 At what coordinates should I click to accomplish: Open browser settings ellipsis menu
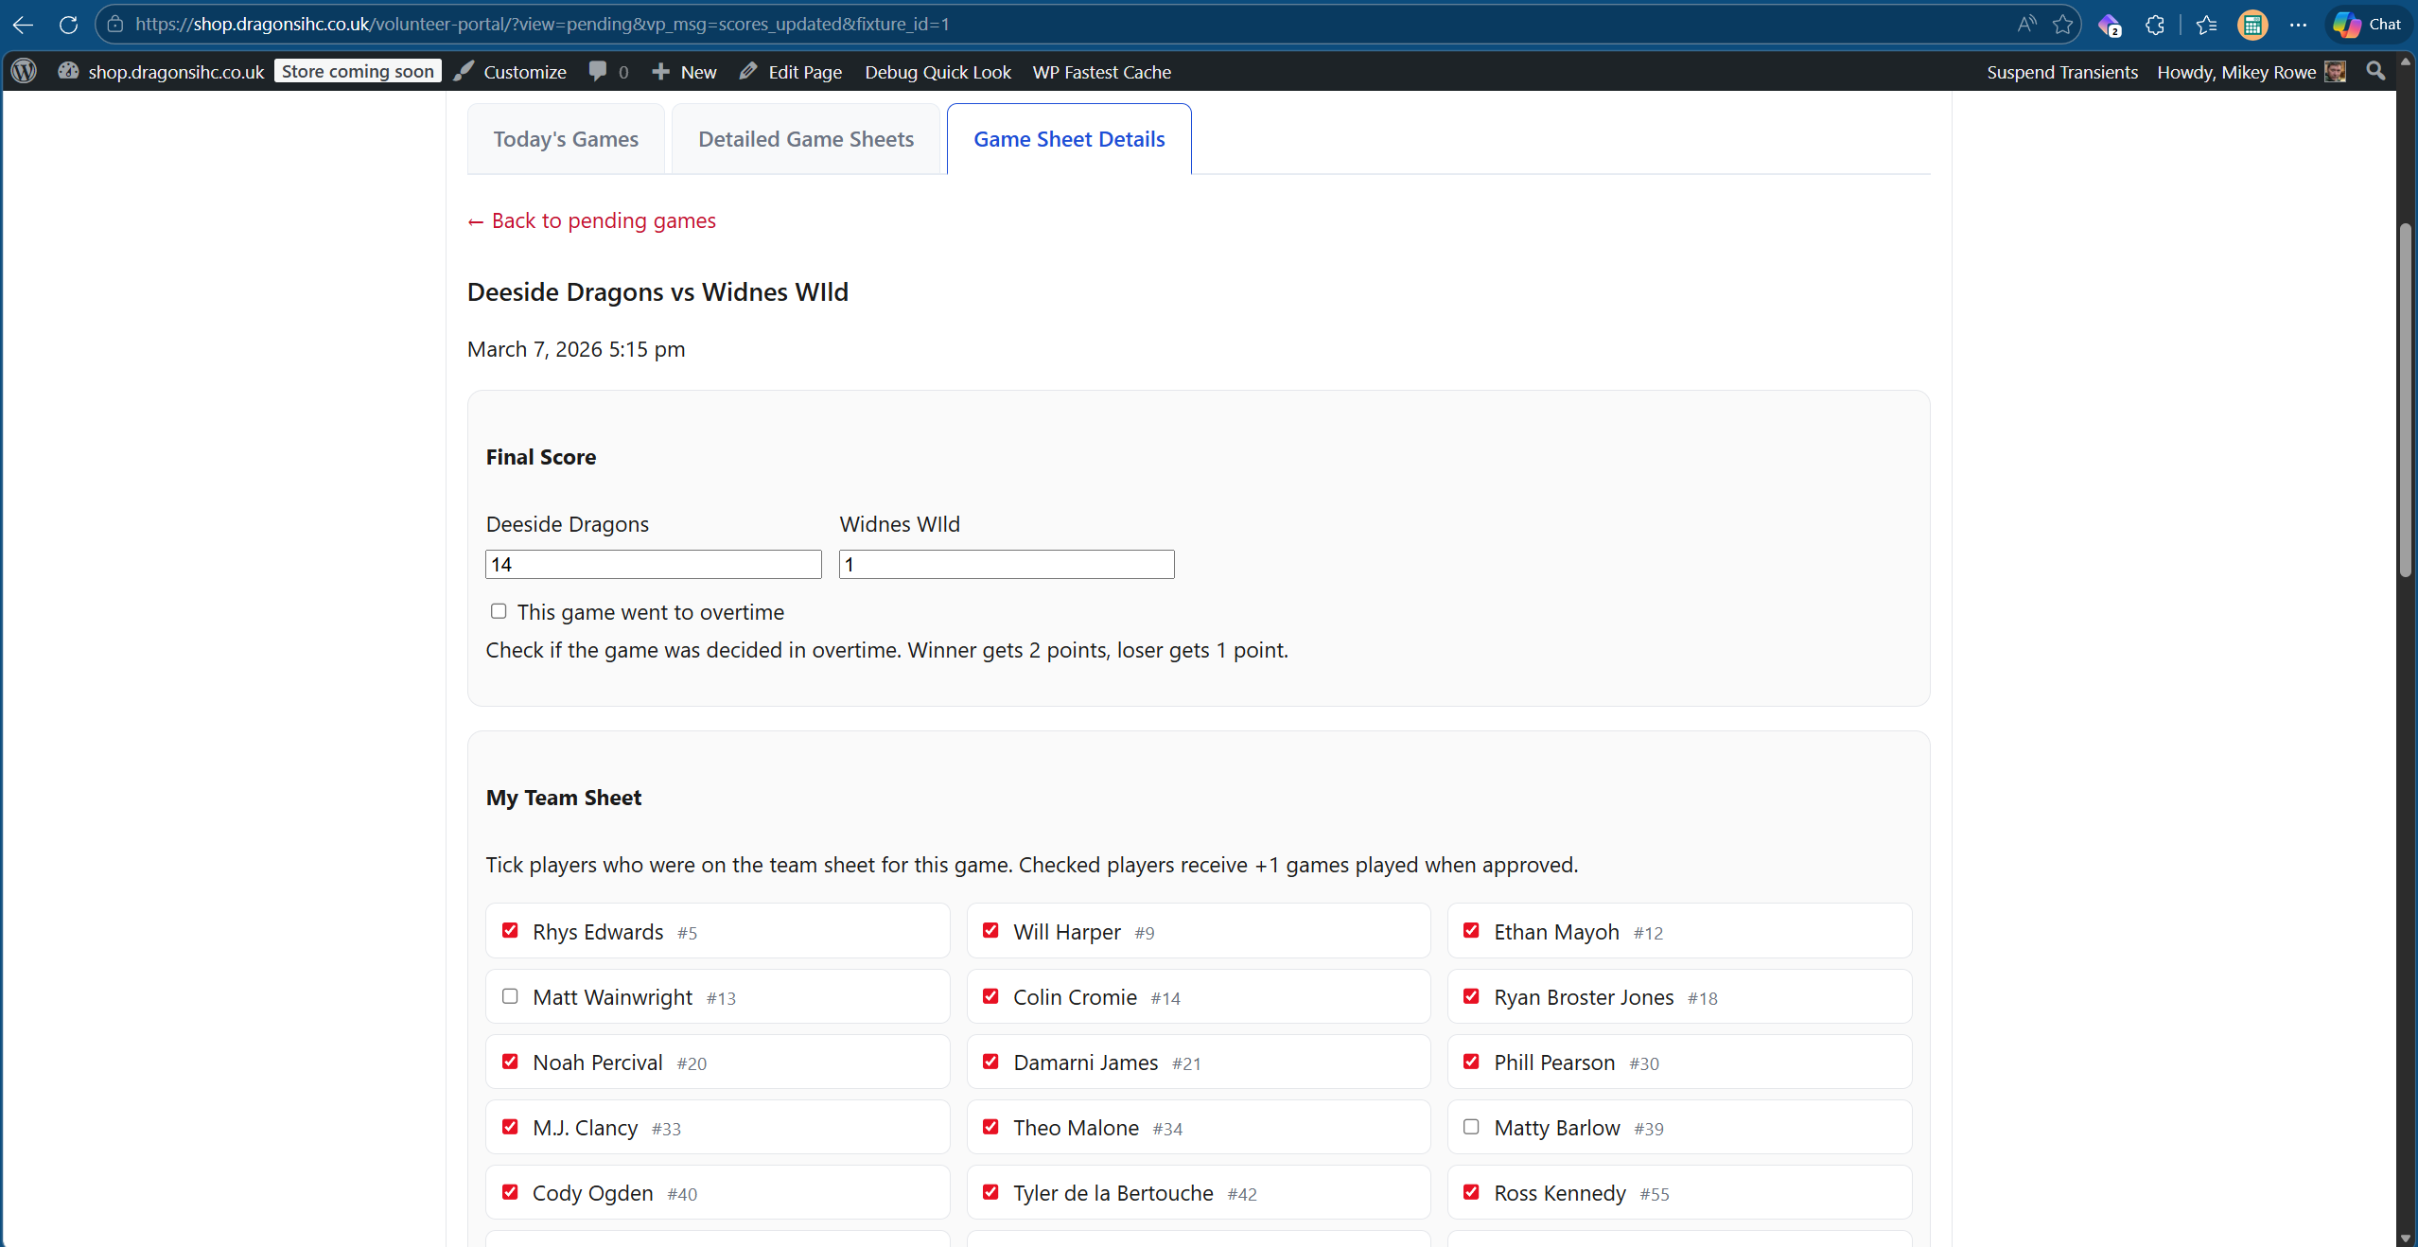(x=2298, y=25)
